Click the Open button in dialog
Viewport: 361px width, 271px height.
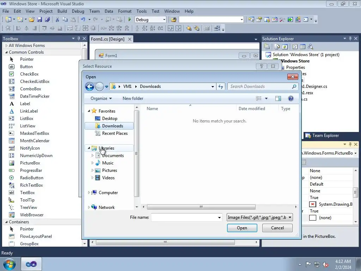(x=242, y=228)
